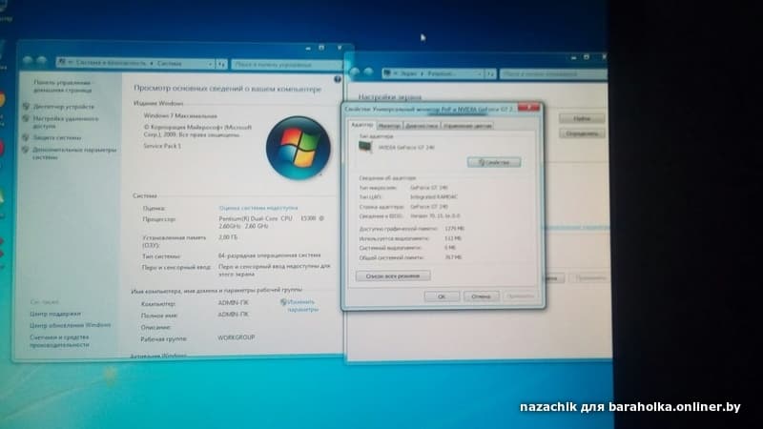Refresh the System window address bar
This screenshot has height=429, width=763.
221,64
